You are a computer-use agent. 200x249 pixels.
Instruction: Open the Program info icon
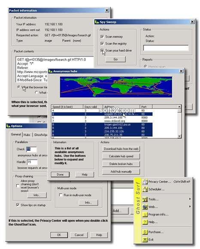pyautogui.click(x=145, y=214)
